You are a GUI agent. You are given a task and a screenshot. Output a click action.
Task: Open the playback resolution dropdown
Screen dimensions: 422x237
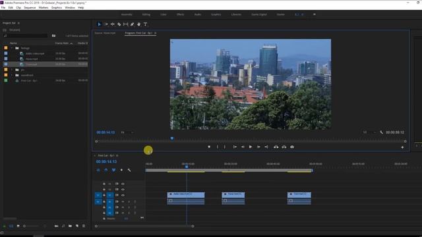pos(369,132)
